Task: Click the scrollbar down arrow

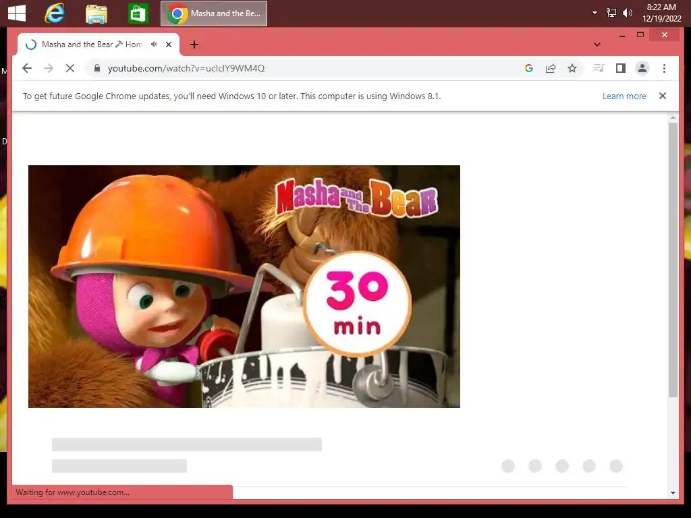Action: point(673,493)
